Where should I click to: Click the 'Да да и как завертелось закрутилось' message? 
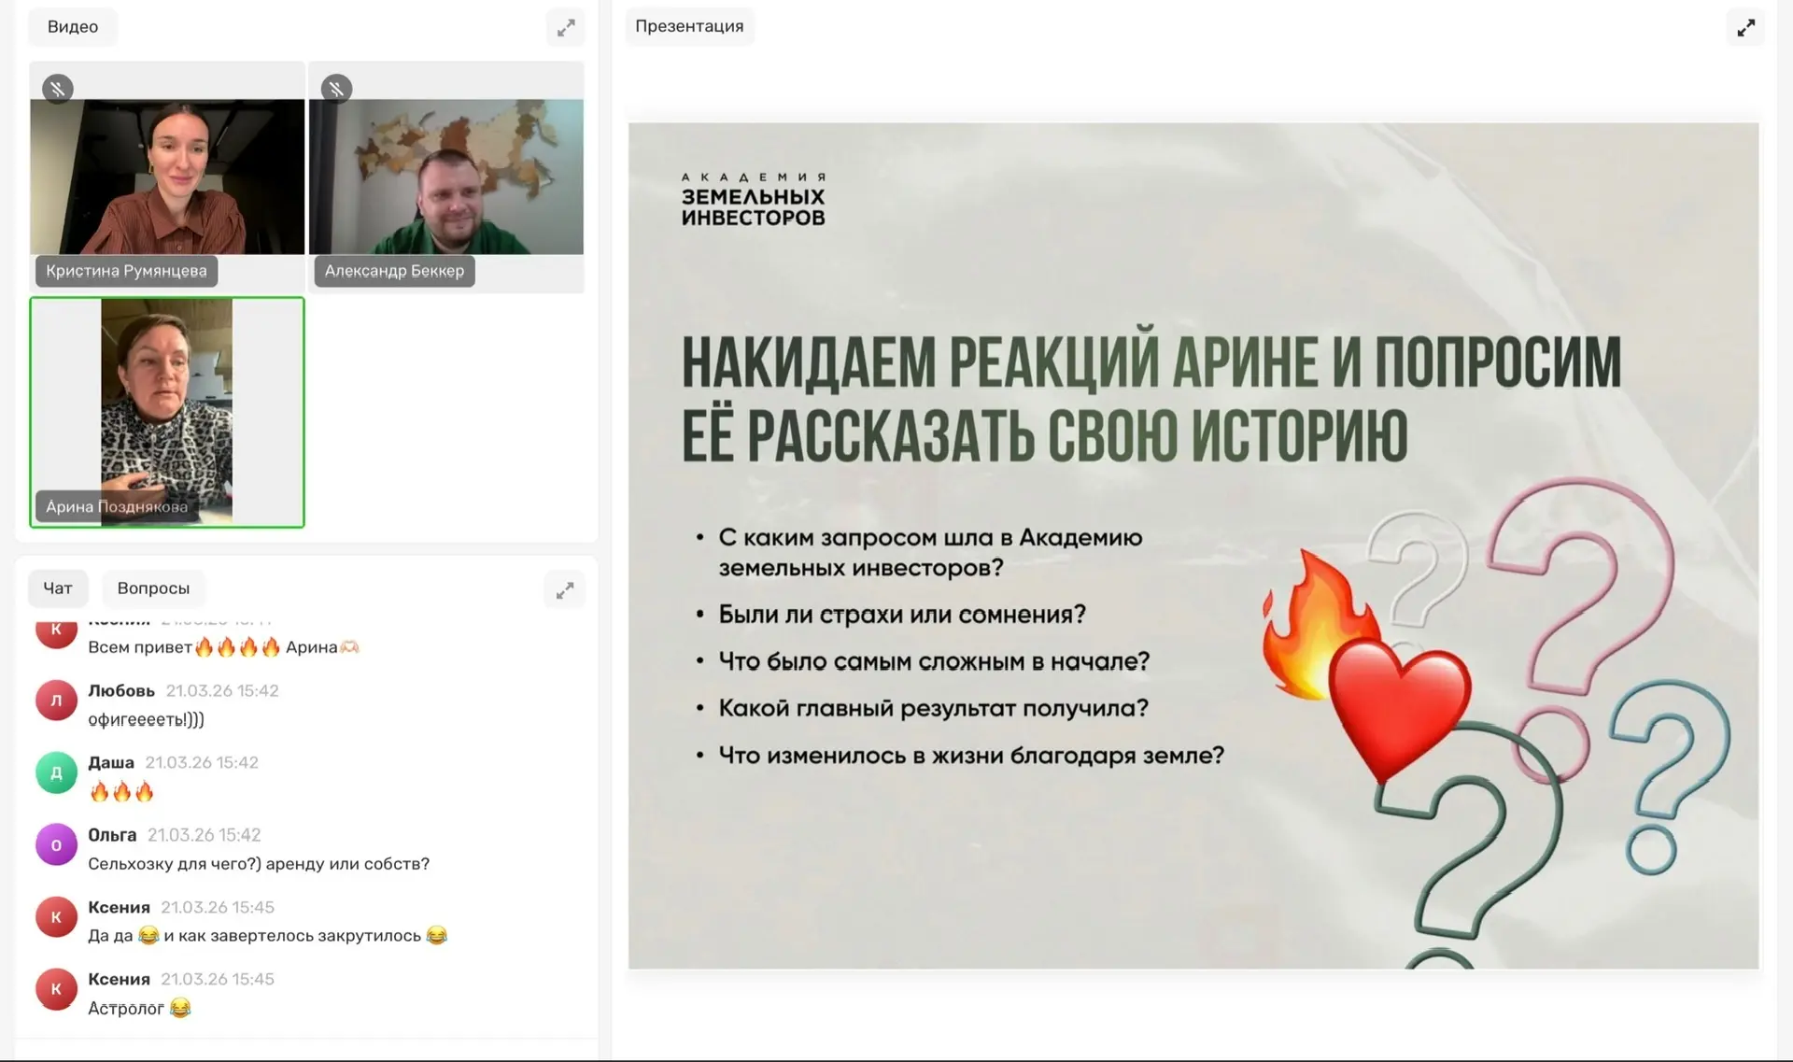coord(268,936)
